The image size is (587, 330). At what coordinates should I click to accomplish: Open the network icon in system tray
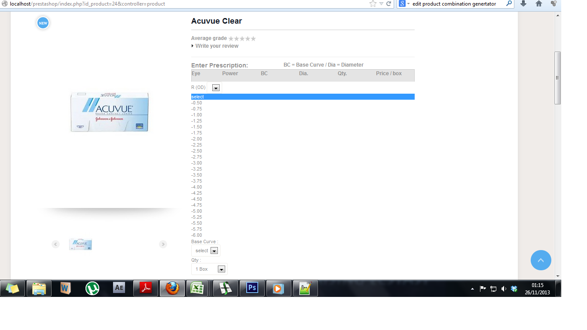tap(493, 289)
